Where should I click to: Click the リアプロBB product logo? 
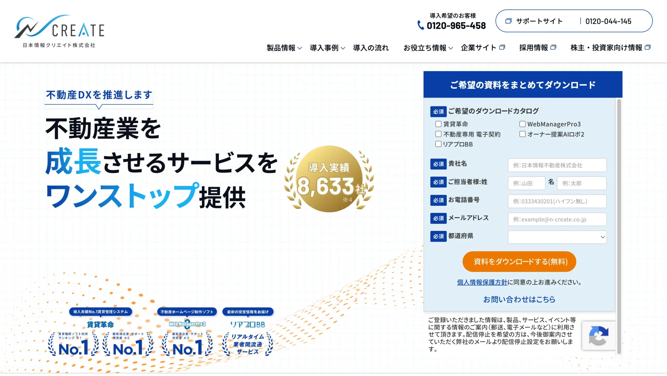(x=248, y=325)
